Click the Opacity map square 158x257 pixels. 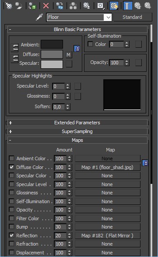pyautogui.click(x=138, y=63)
